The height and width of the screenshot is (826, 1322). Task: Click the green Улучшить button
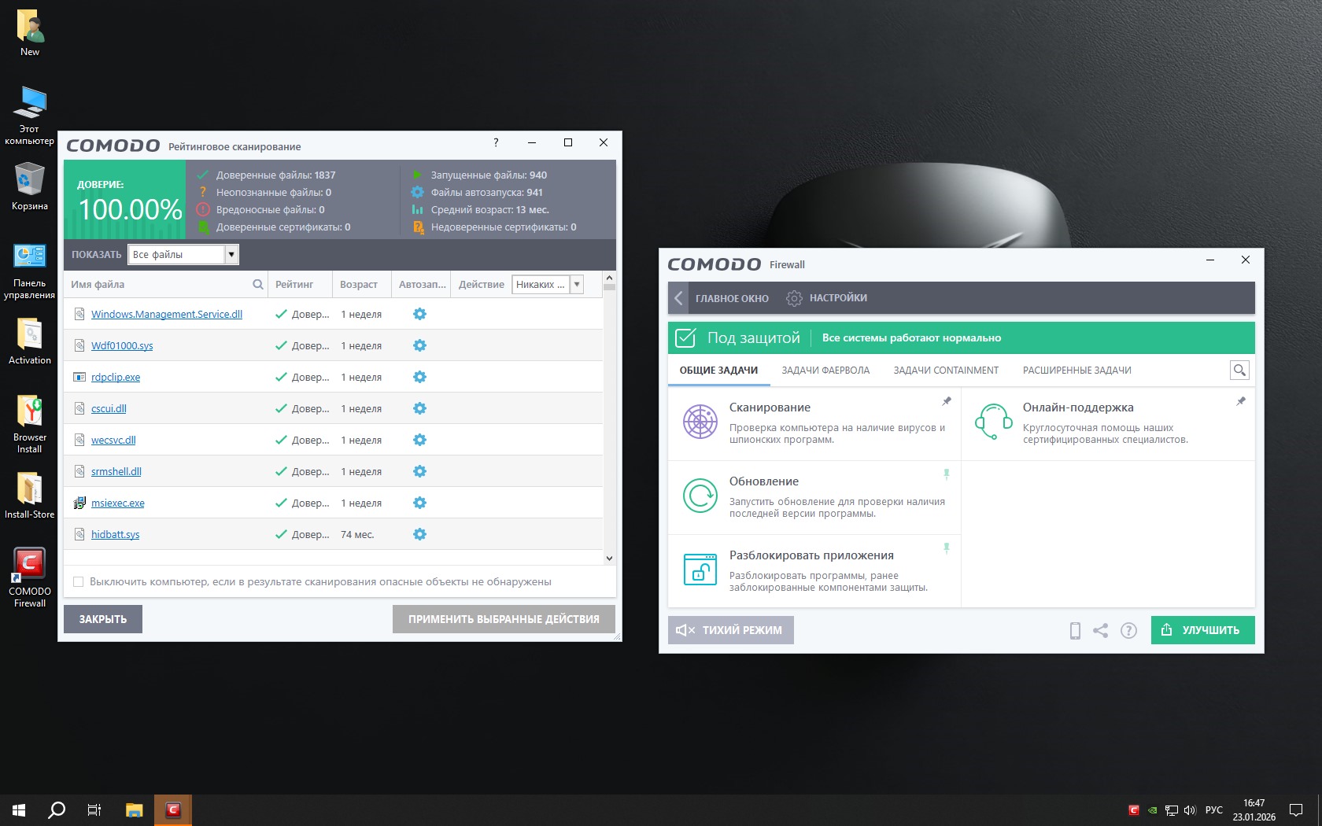tap(1202, 630)
